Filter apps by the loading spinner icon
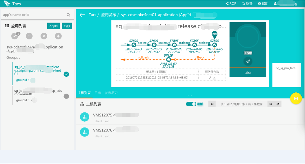 tap(29, 36)
